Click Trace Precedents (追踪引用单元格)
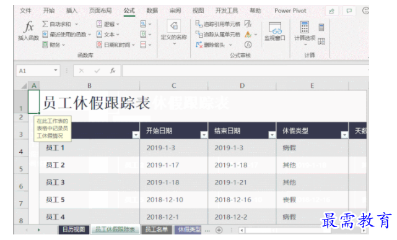 pos(218,24)
